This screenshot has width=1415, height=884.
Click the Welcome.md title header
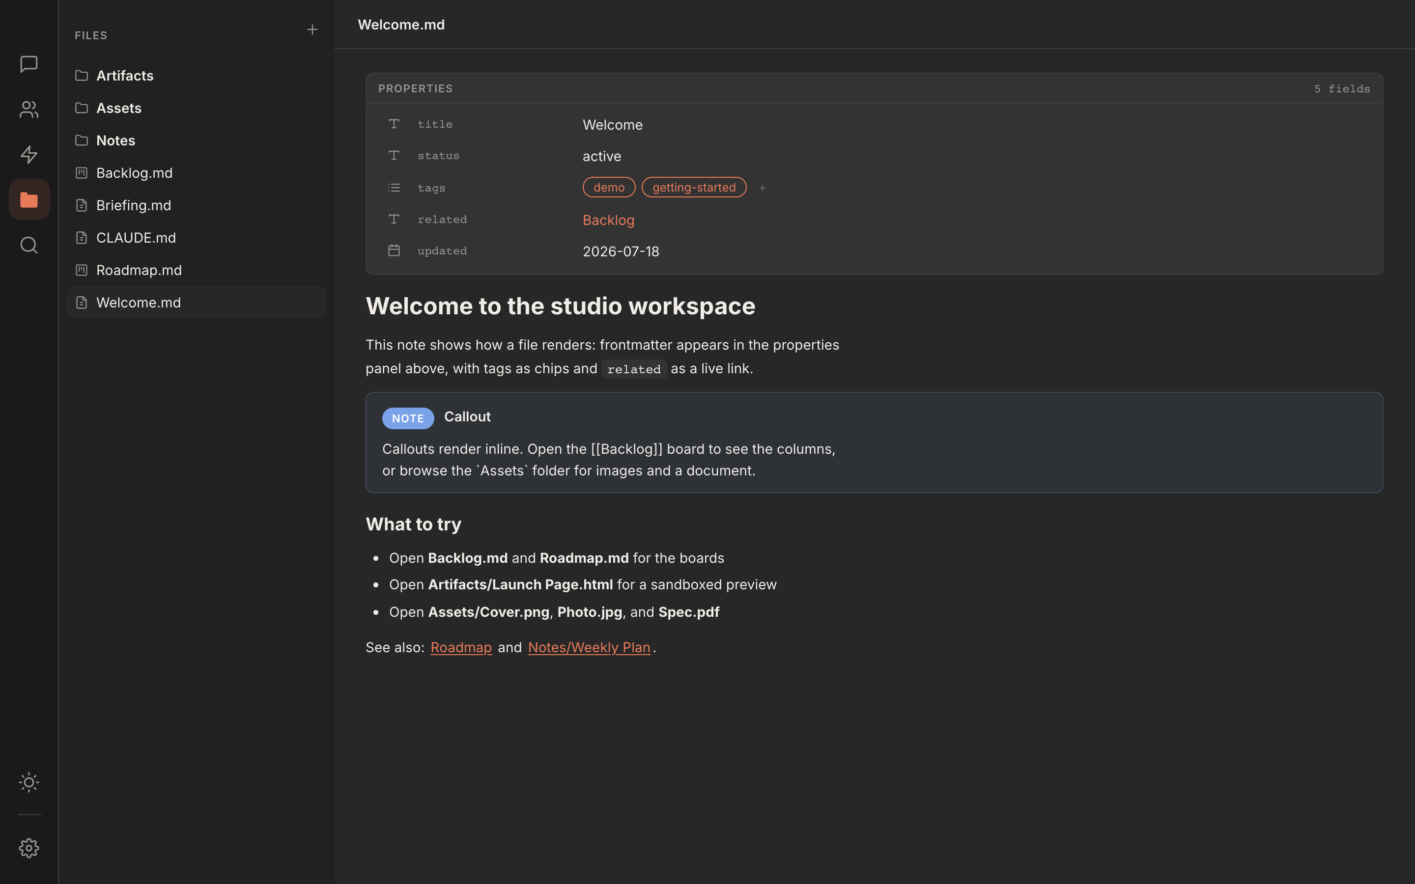click(x=401, y=25)
